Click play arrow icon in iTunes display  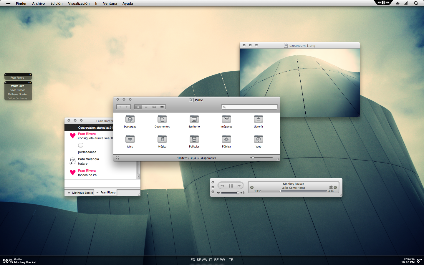click(x=252, y=187)
